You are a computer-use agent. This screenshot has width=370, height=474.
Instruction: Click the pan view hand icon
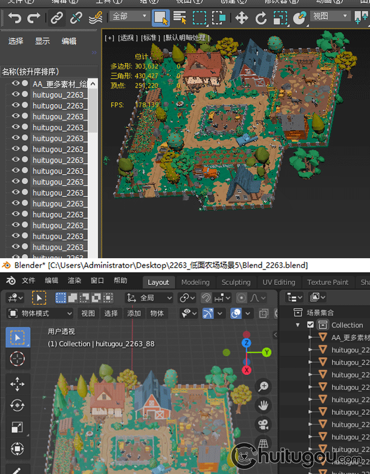click(263, 405)
